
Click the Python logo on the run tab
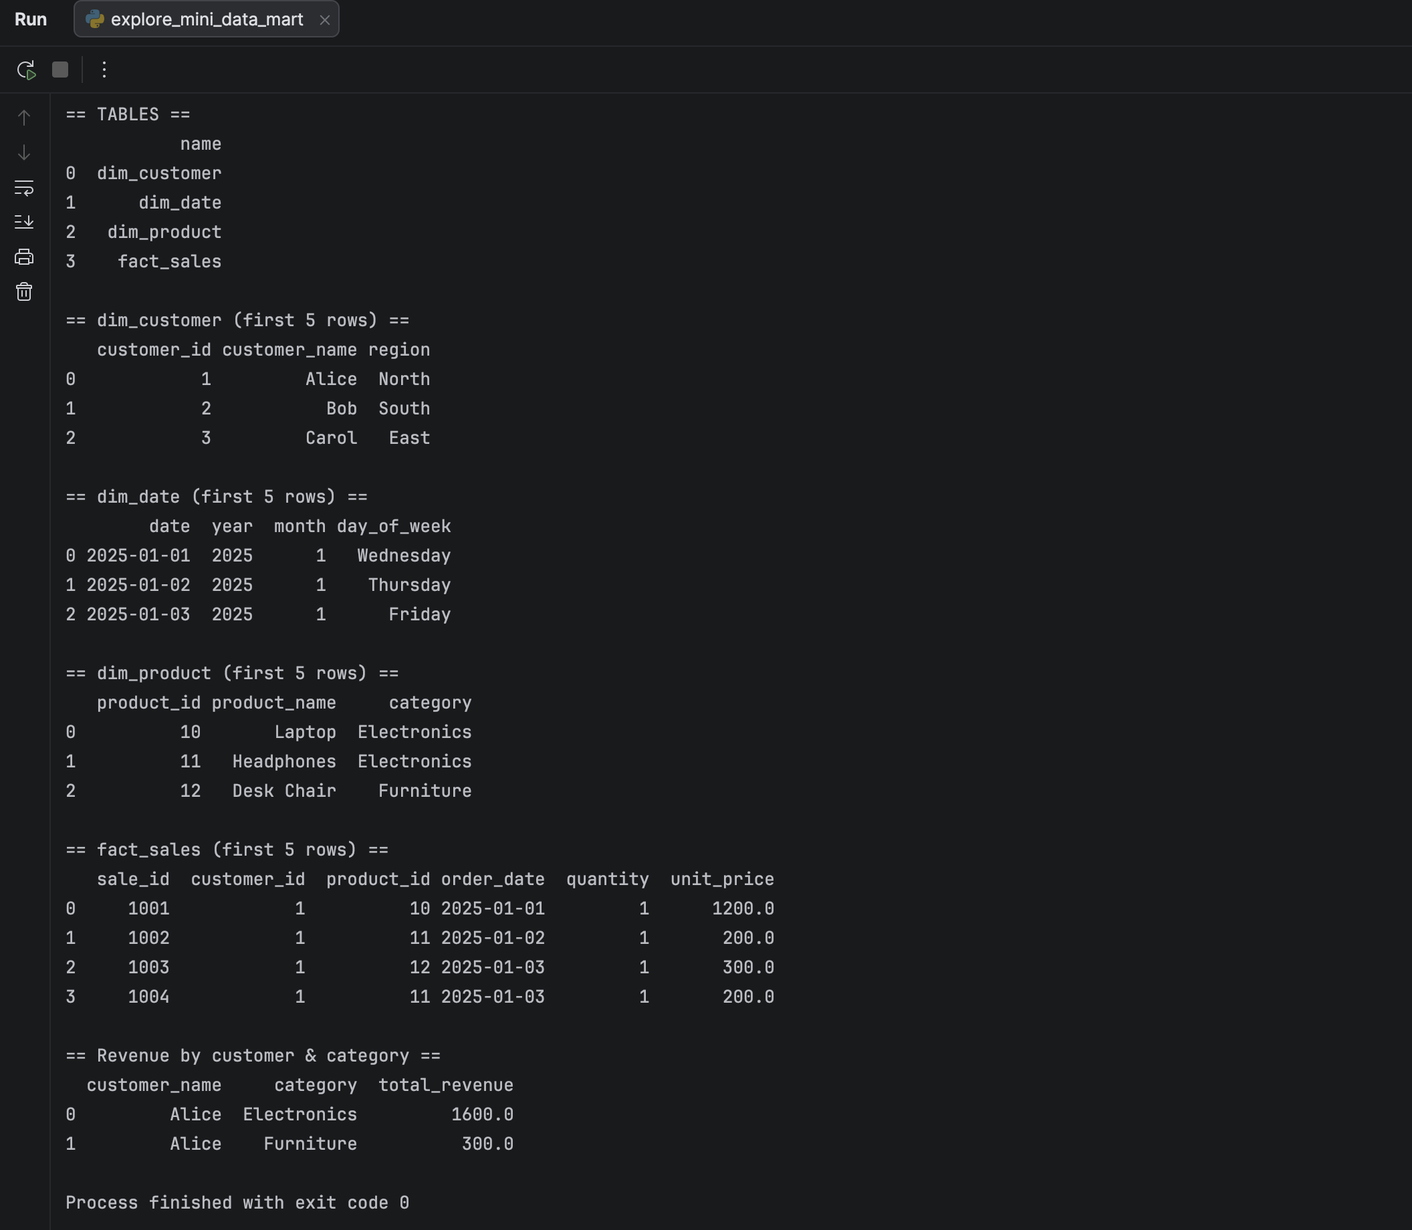(x=95, y=19)
